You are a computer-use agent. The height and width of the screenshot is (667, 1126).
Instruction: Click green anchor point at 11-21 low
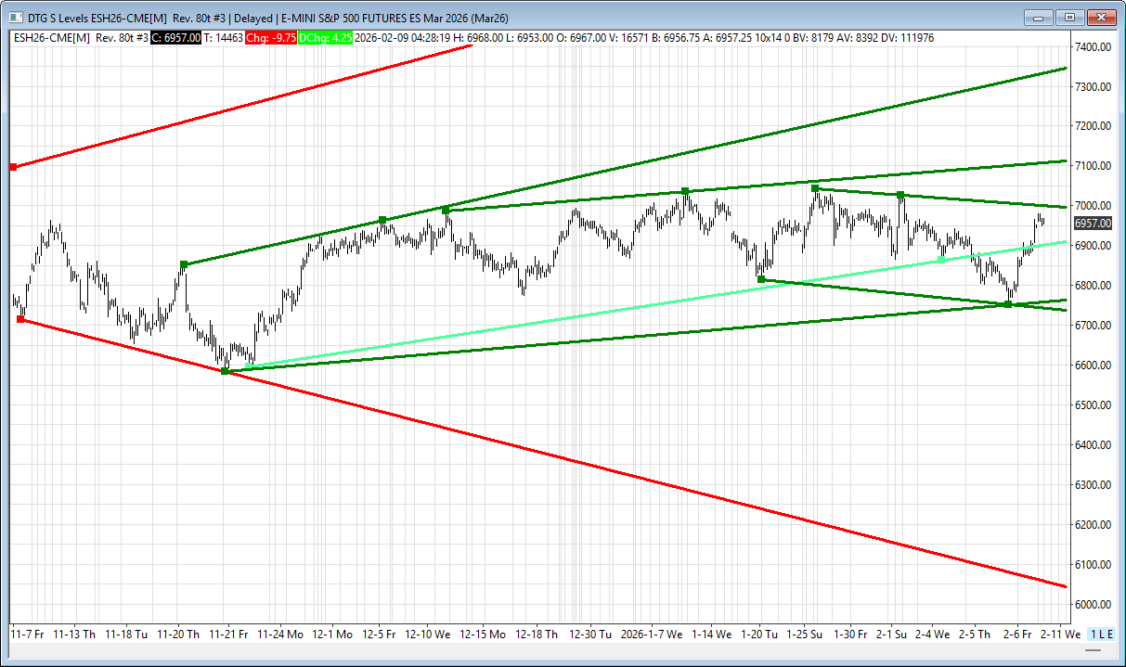(x=225, y=371)
